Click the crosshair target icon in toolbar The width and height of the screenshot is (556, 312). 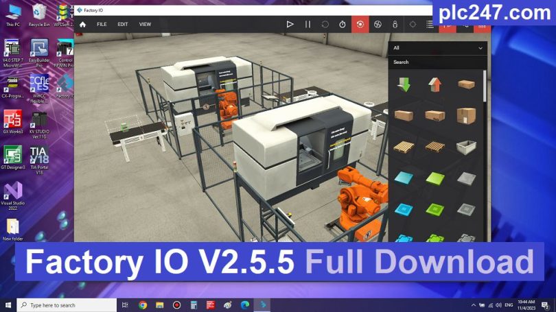click(413, 25)
